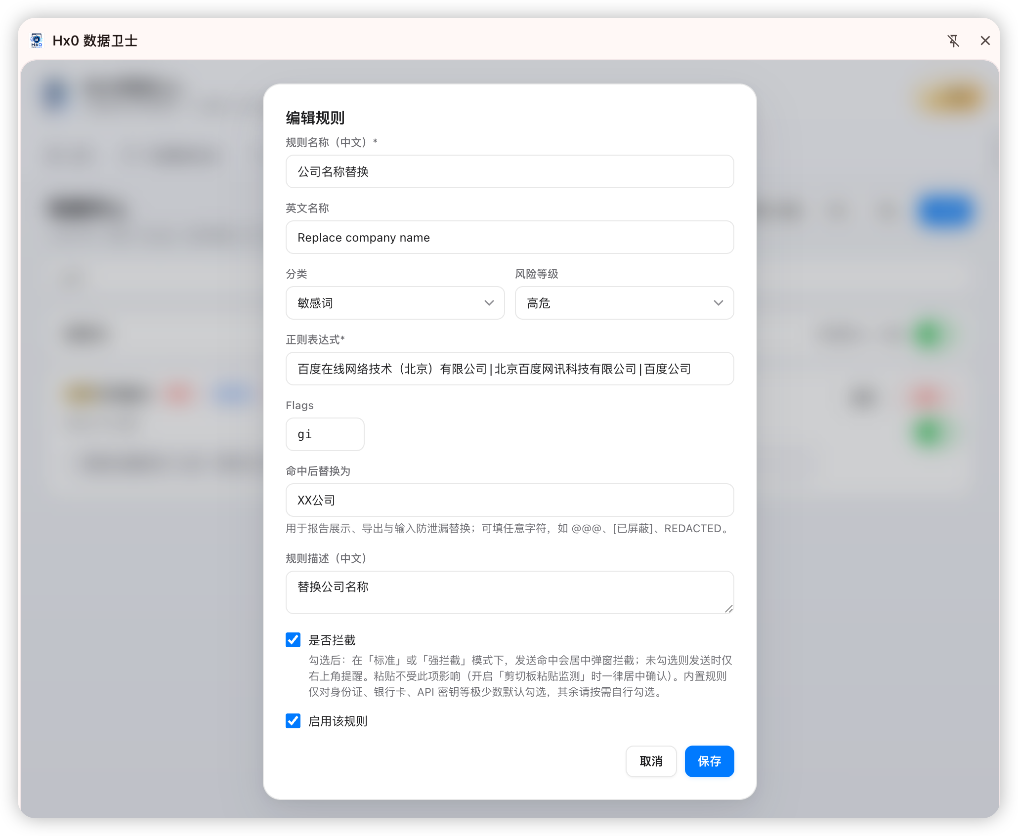The height and width of the screenshot is (836, 1018).
Task: Toggle the pin window icon
Action: coord(953,41)
